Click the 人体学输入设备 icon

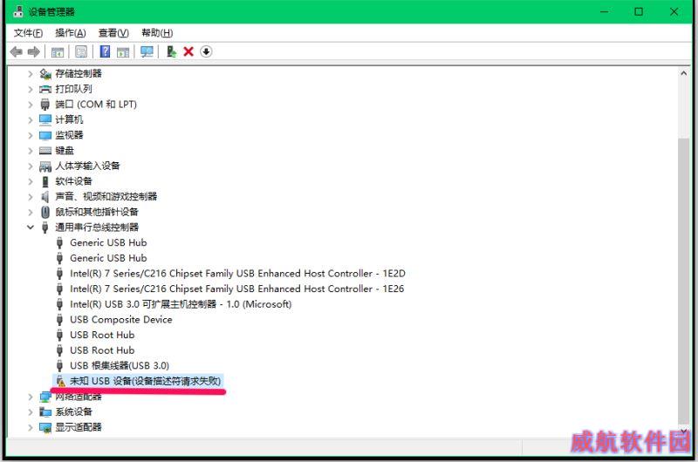45,166
